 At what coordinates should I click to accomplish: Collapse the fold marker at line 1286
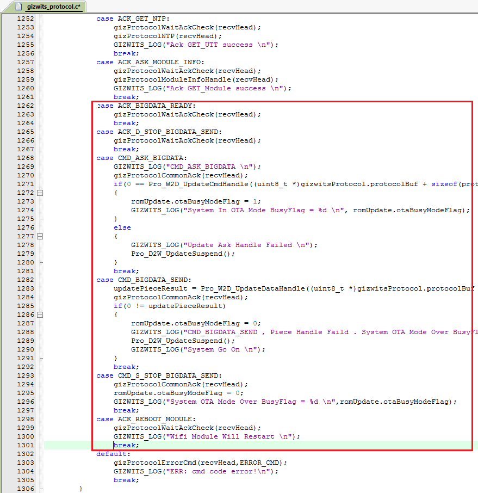[x=40, y=315]
